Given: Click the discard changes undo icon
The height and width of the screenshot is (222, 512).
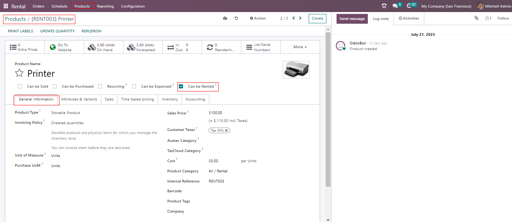Looking at the screenshot, I should [236, 18].
